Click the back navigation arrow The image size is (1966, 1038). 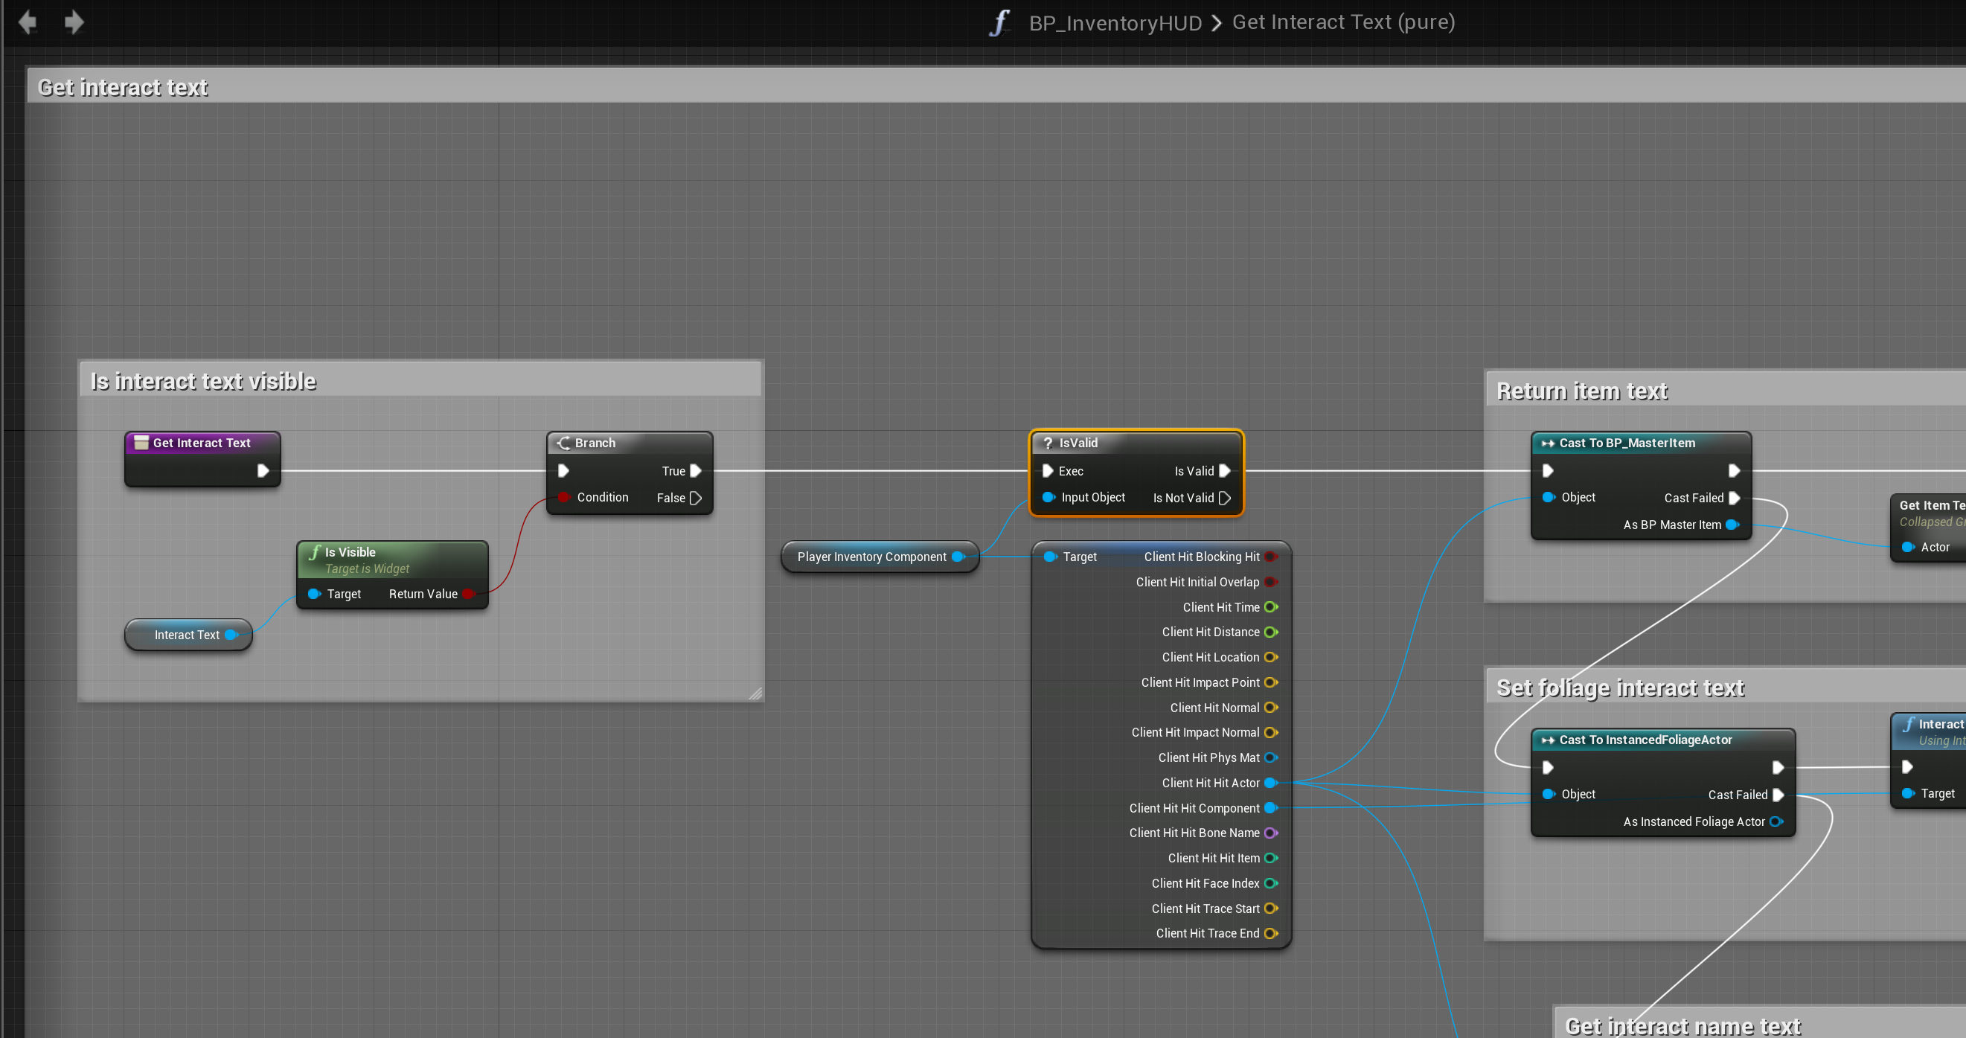point(28,22)
